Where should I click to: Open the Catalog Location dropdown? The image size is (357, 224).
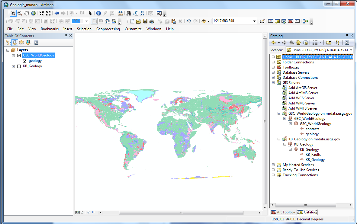tap(351, 50)
